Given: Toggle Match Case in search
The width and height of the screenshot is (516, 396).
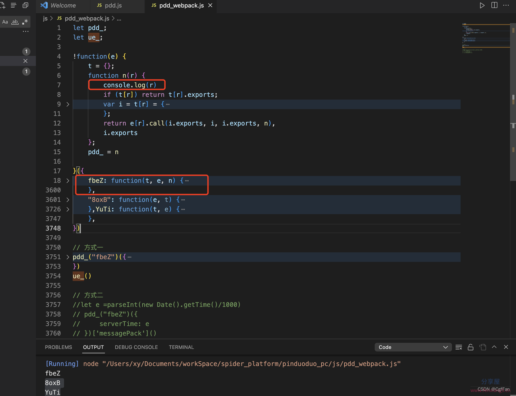Looking at the screenshot, I should click(x=5, y=22).
